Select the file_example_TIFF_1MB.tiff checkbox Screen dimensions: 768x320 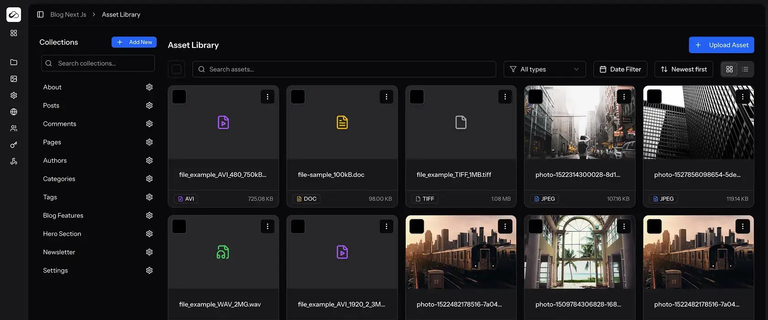(417, 96)
